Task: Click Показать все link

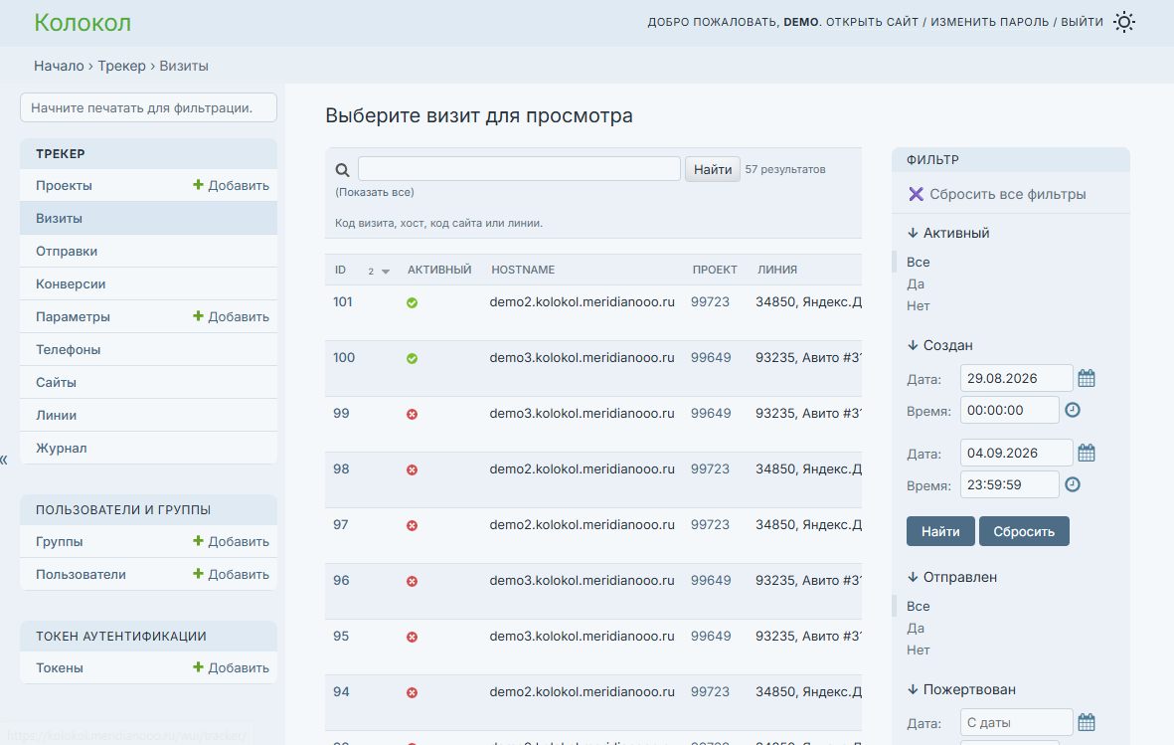Action: tap(375, 192)
